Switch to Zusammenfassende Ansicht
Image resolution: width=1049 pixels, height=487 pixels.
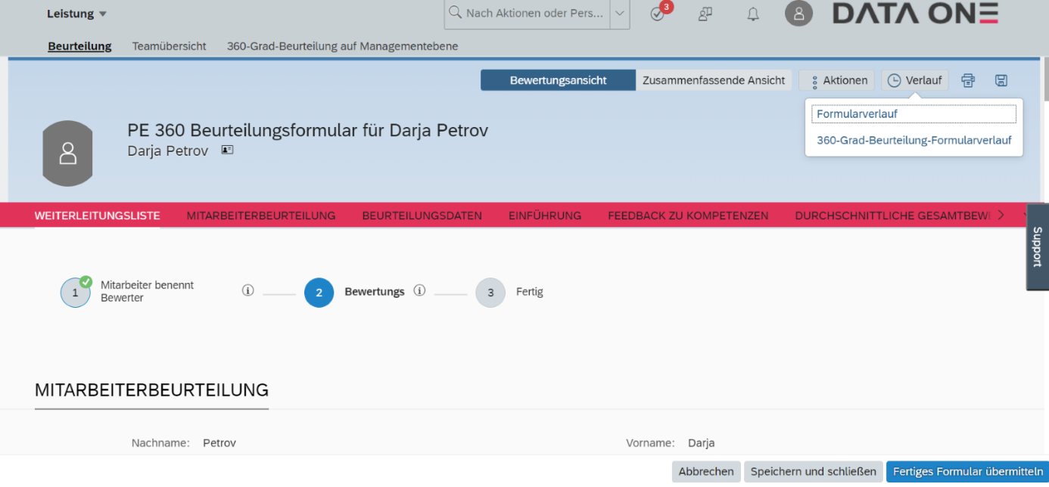714,80
